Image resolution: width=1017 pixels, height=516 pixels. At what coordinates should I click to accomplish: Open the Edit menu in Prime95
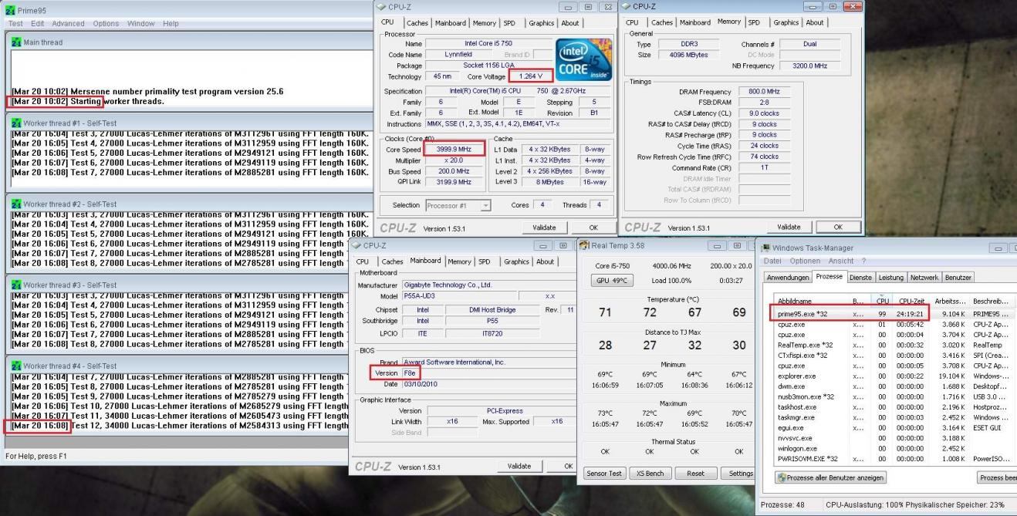click(x=37, y=24)
